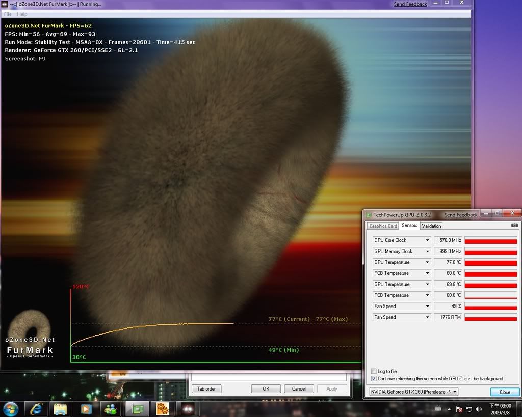Open the GPU Core Clock sensor dropdown
Viewport: 522px width, 417px height.
click(428, 240)
